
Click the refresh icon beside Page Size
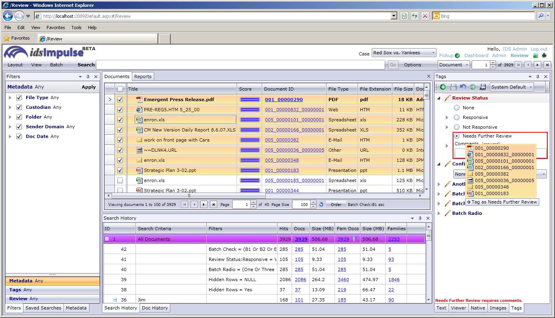[321, 205]
